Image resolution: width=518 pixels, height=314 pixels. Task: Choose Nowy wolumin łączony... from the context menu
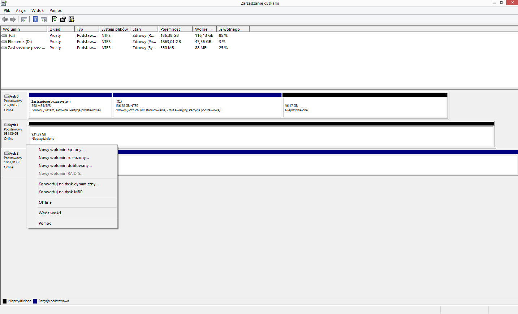(x=72, y=150)
